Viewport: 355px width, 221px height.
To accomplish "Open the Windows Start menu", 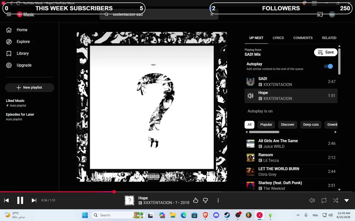I will pos(85,215).
